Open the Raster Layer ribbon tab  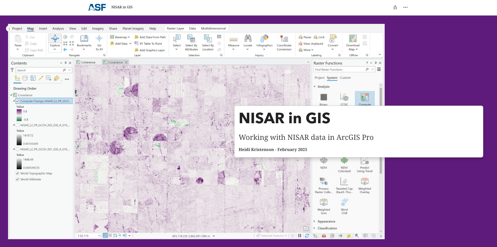pos(176,29)
